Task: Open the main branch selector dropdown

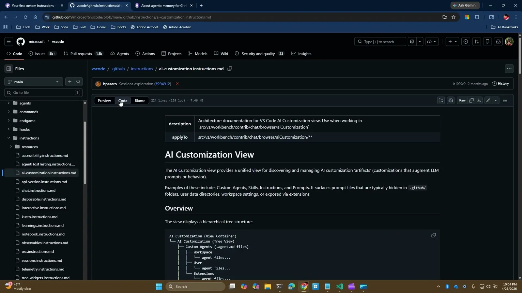Action: pos(34,82)
